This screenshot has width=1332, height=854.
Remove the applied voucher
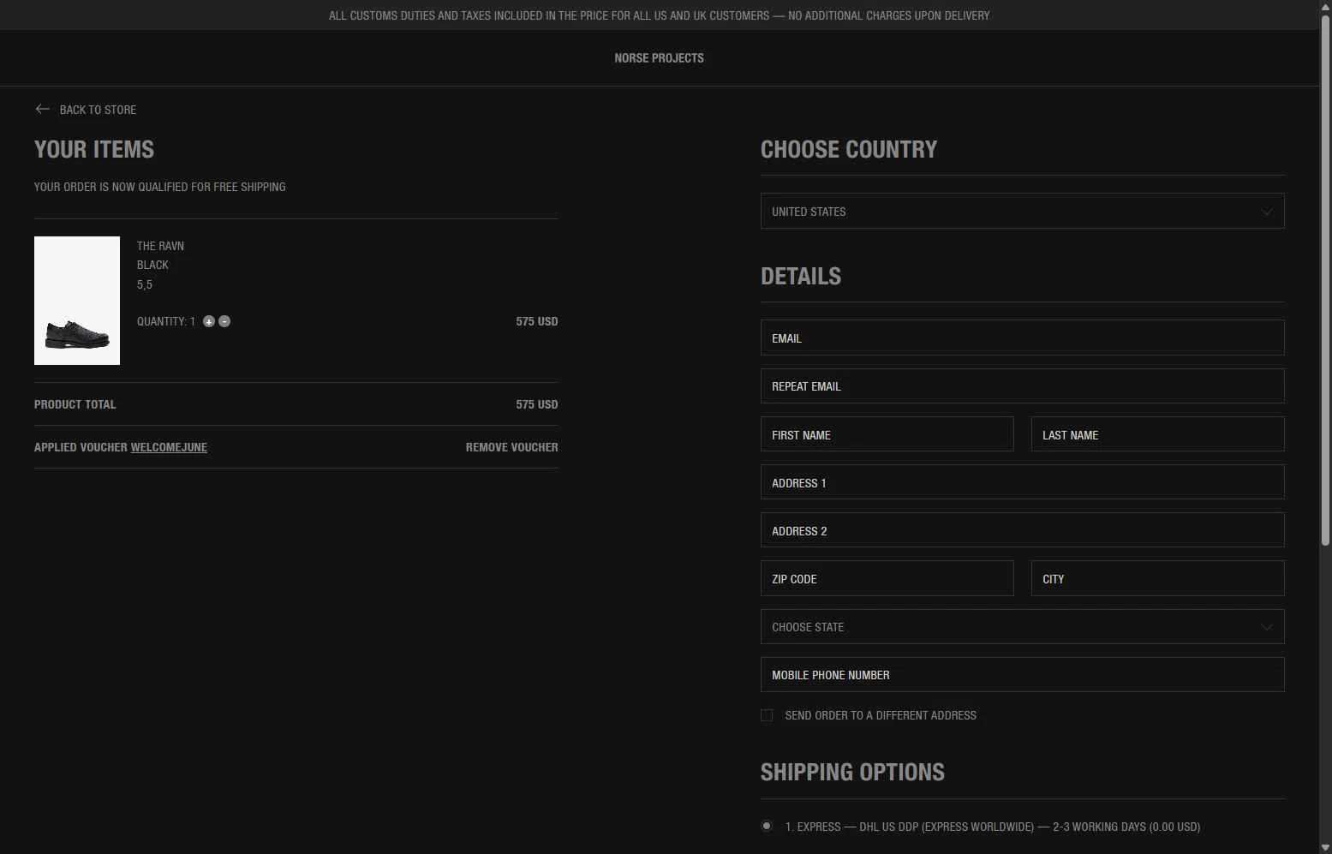[x=511, y=447]
